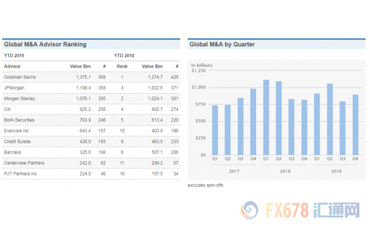
Task: Select the Goldman Sachs row name
Action: click(x=20, y=77)
